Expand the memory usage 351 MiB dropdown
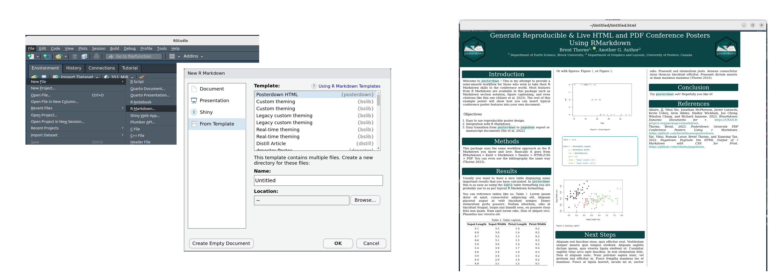This screenshot has width=779, height=280. pyautogui.click(x=132, y=78)
